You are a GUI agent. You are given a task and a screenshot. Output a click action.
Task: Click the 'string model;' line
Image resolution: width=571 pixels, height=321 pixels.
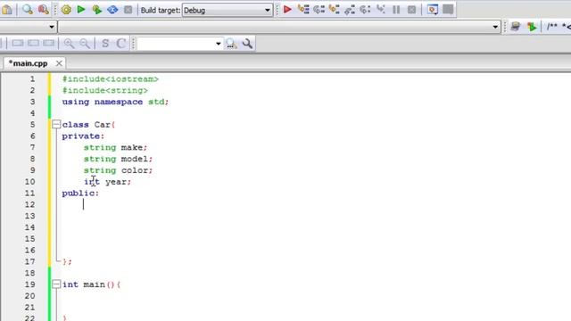pos(118,159)
